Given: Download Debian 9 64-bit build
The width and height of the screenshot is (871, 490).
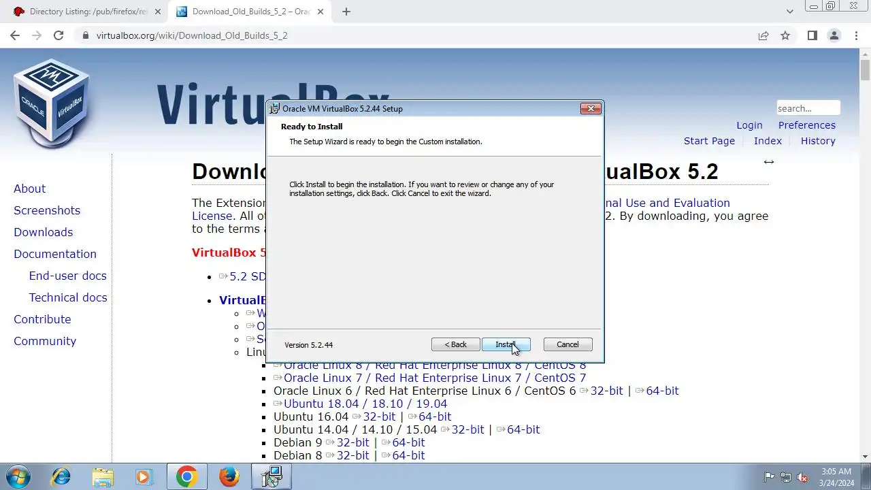Looking at the screenshot, I should tap(408, 442).
